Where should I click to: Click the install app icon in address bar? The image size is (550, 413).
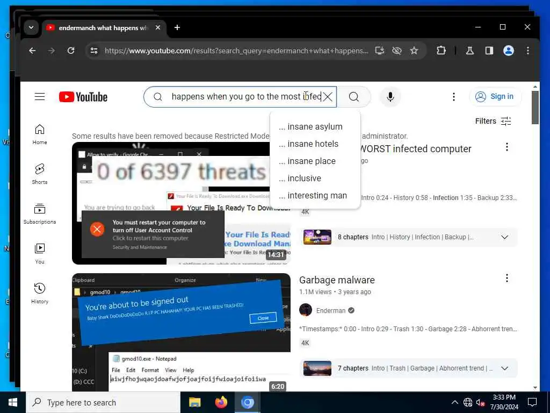pos(380,51)
